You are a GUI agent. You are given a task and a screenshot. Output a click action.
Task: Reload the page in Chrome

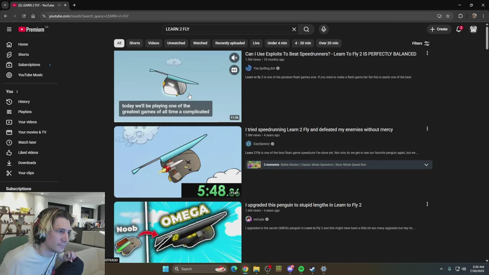pos(24,16)
